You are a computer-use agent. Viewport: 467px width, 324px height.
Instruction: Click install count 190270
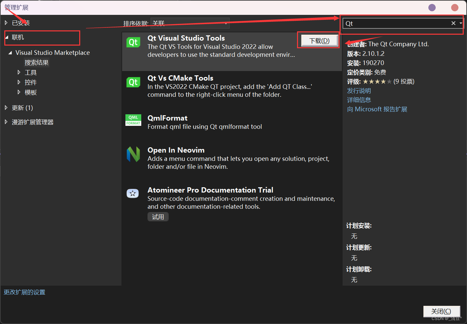[373, 63]
